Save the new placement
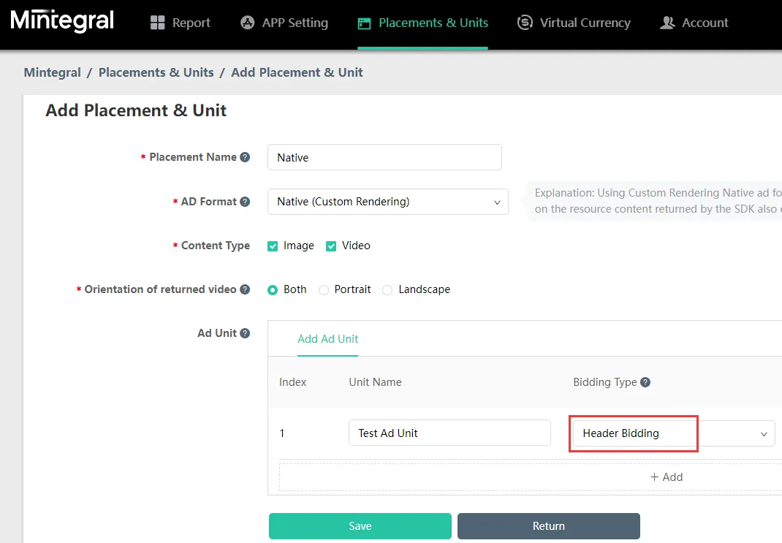The image size is (782, 543). point(360,525)
